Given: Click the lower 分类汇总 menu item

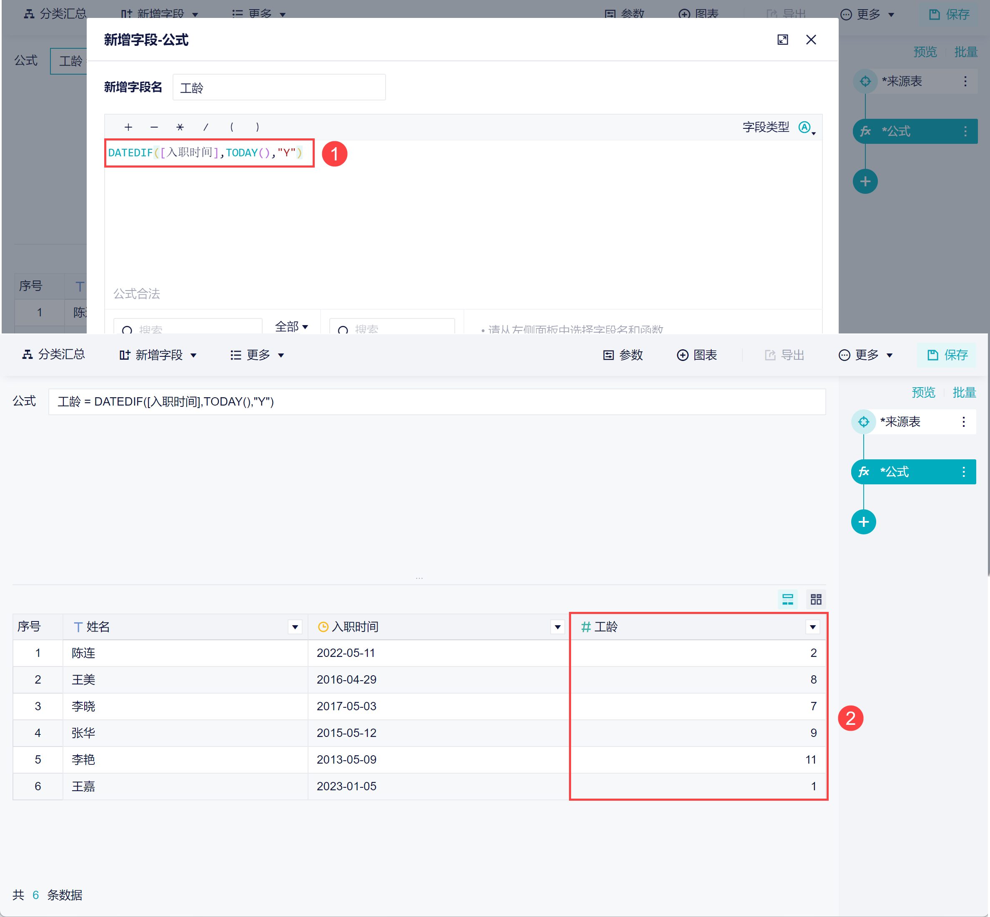Looking at the screenshot, I should [54, 354].
